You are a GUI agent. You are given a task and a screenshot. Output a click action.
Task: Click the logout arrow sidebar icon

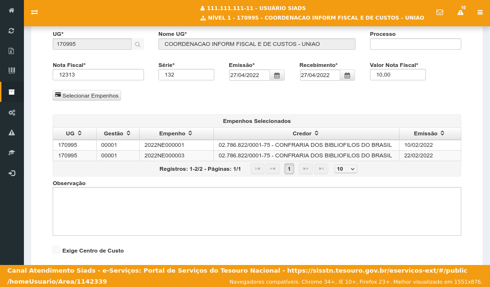[x=11, y=173]
